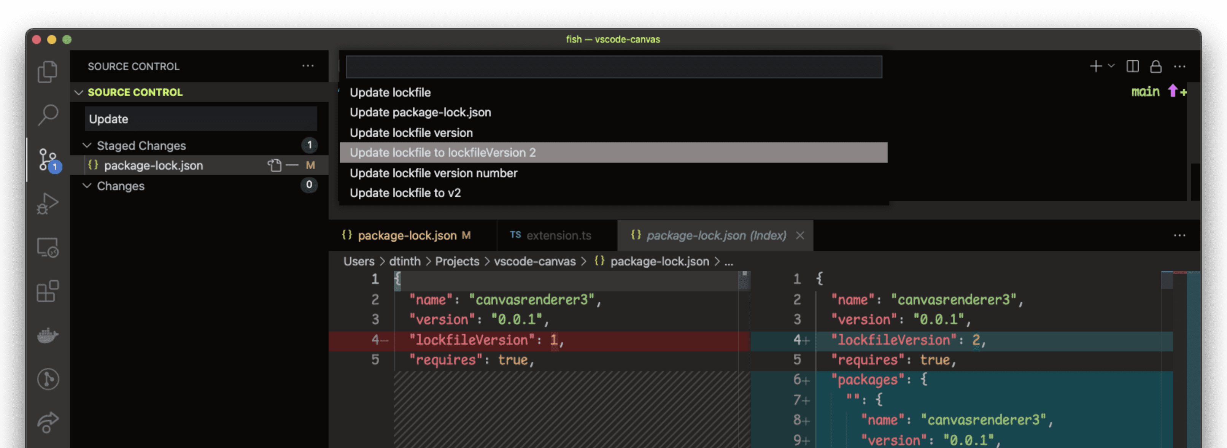The width and height of the screenshot is (1227, 448).
Task: Select "Update package-lock.json" suggestion
Action: coord(420,112)
